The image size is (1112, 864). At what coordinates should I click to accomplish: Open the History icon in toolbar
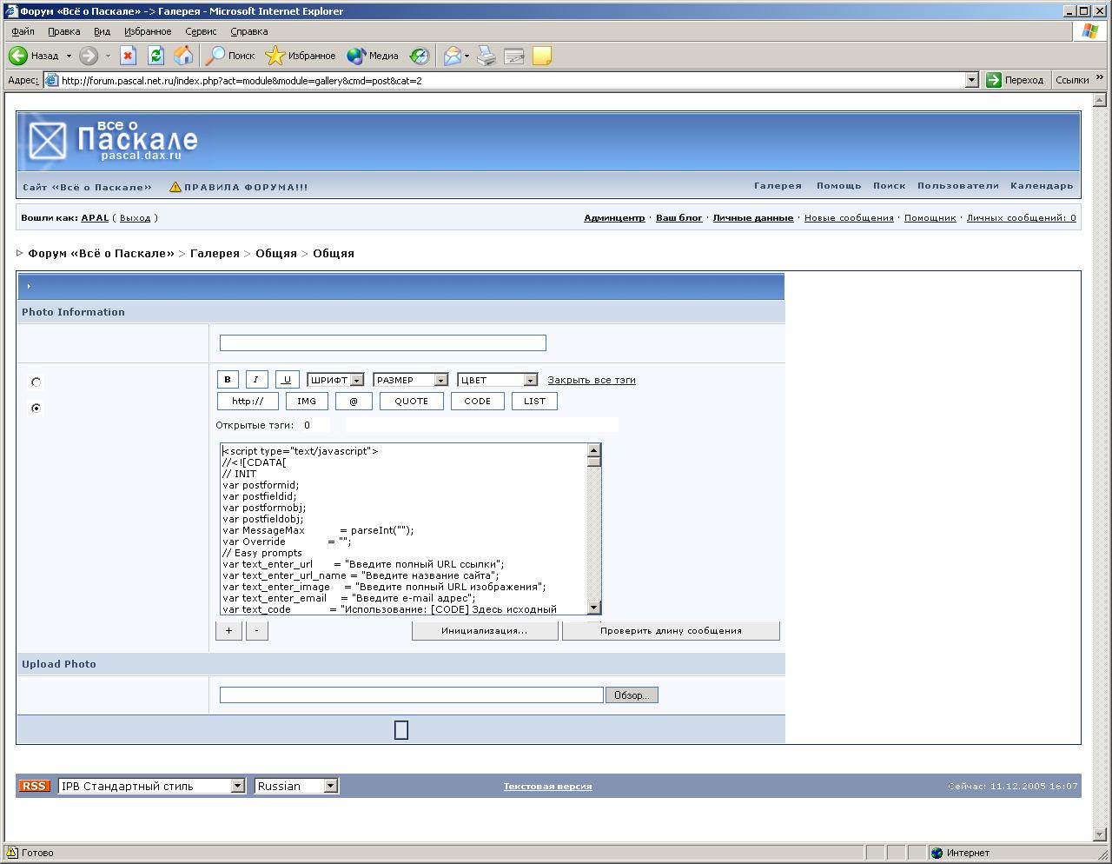pyautogui.click(x=420, y=56)
